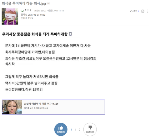Click the thumbs-up 추천 icon at top right
This screenshot has width=150, height=137.
131,11
